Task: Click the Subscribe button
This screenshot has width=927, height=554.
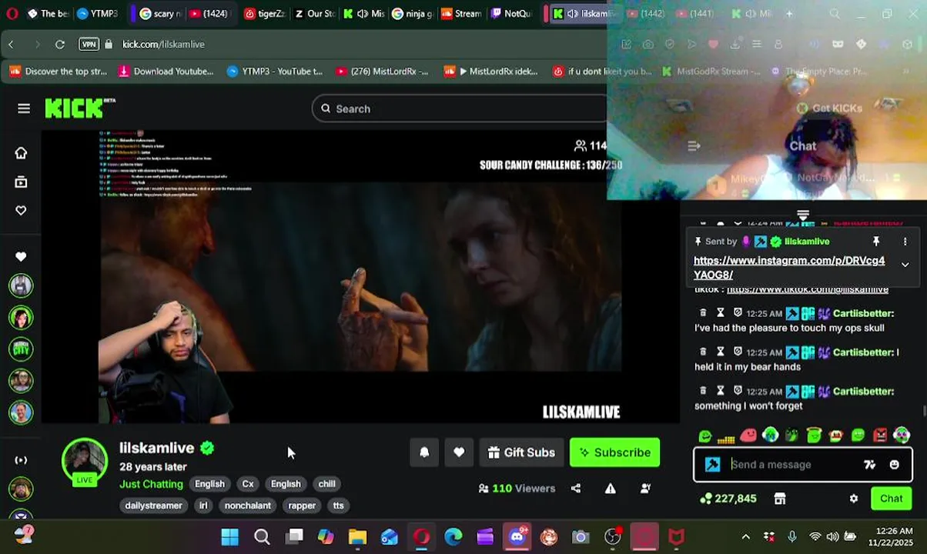Action: 614,452
